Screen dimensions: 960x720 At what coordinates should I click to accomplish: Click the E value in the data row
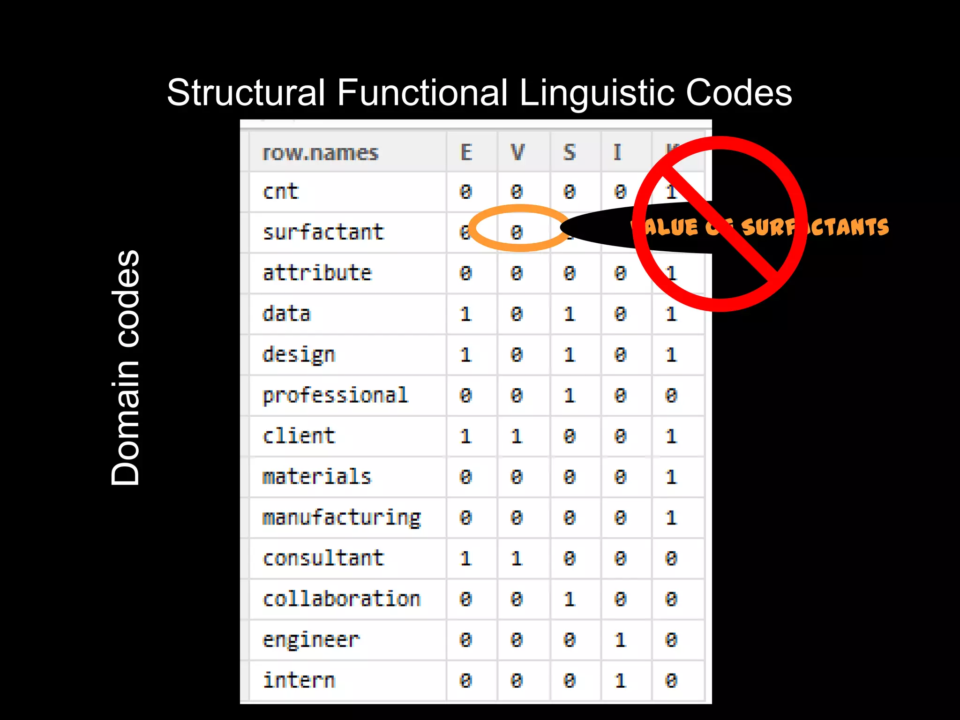tap(465, 314)
